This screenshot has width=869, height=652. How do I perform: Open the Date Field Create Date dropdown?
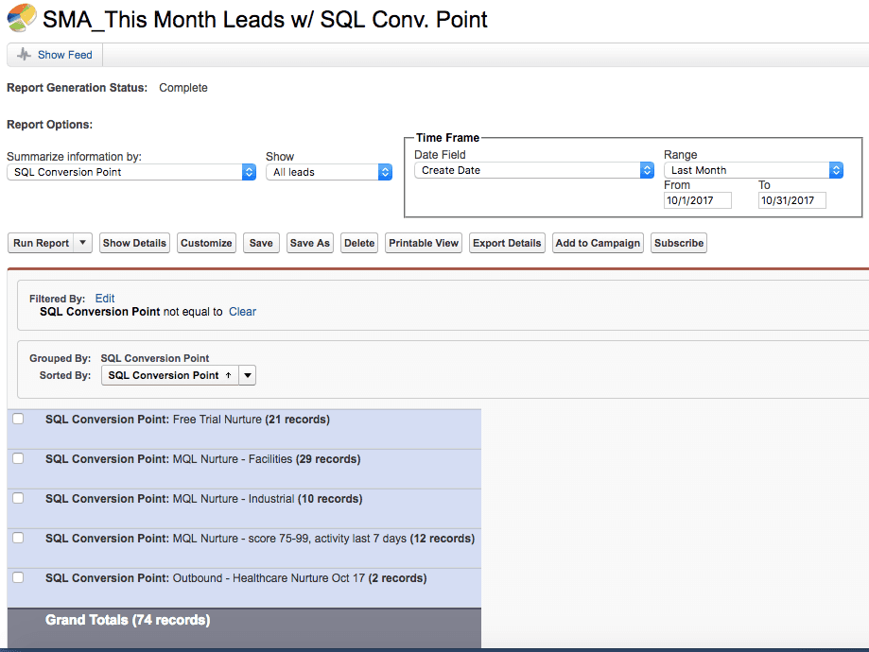pos(533,170)
